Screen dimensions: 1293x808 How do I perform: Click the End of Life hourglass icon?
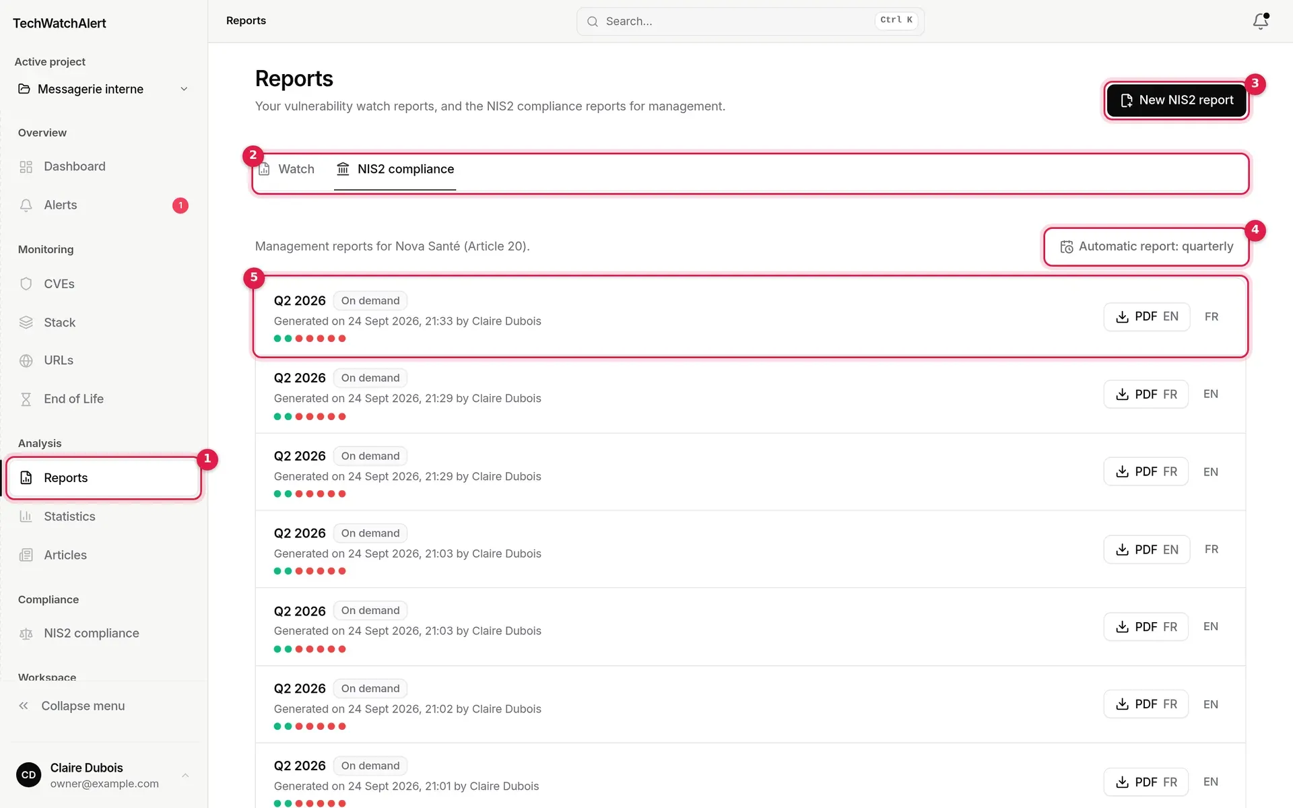pyautogui.click(x=26, y=399)
